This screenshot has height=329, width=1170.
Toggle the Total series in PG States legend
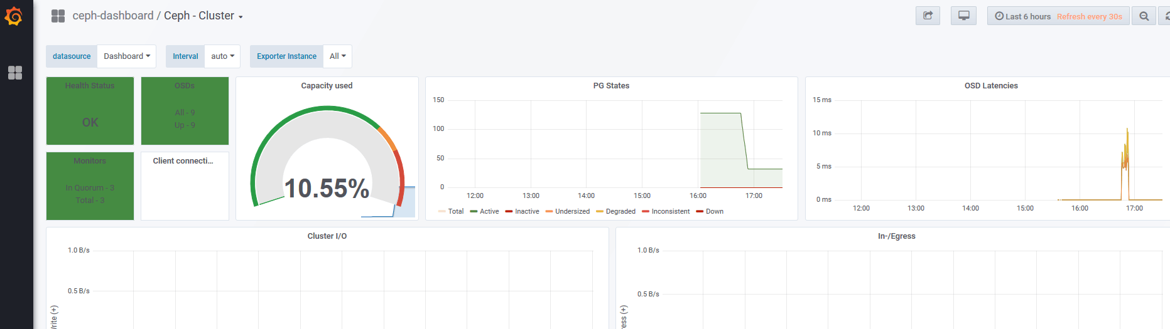[456, 212]
